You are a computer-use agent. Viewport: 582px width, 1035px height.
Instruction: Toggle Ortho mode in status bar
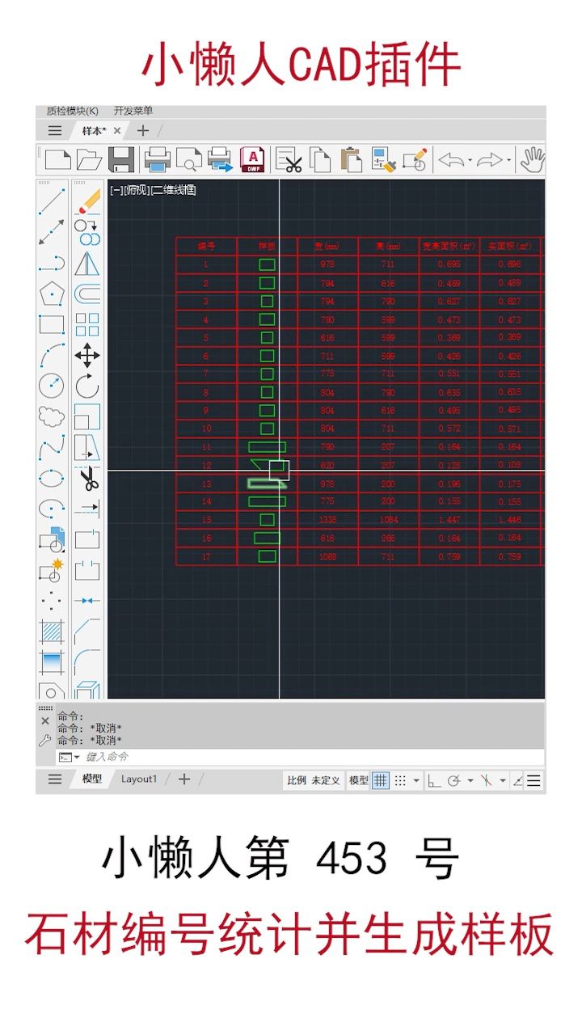click(x=434, y=780)
